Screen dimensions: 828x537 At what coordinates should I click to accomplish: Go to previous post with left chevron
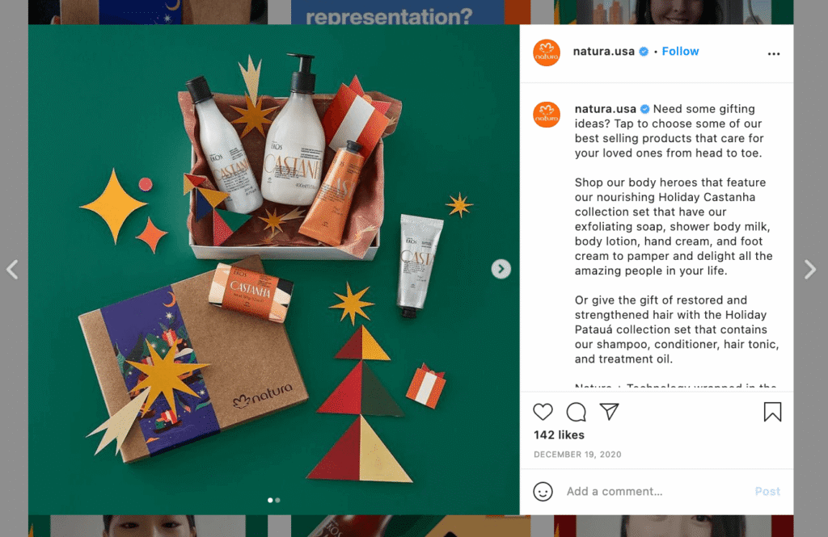12,270
